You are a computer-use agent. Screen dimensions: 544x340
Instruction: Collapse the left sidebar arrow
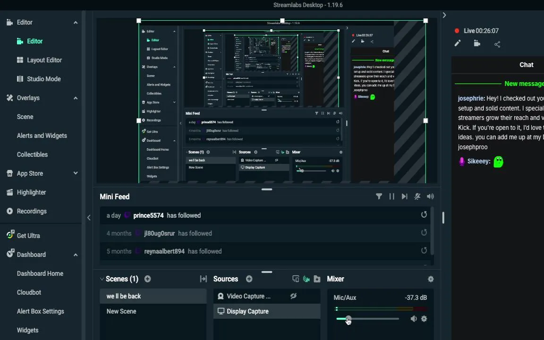89,218
